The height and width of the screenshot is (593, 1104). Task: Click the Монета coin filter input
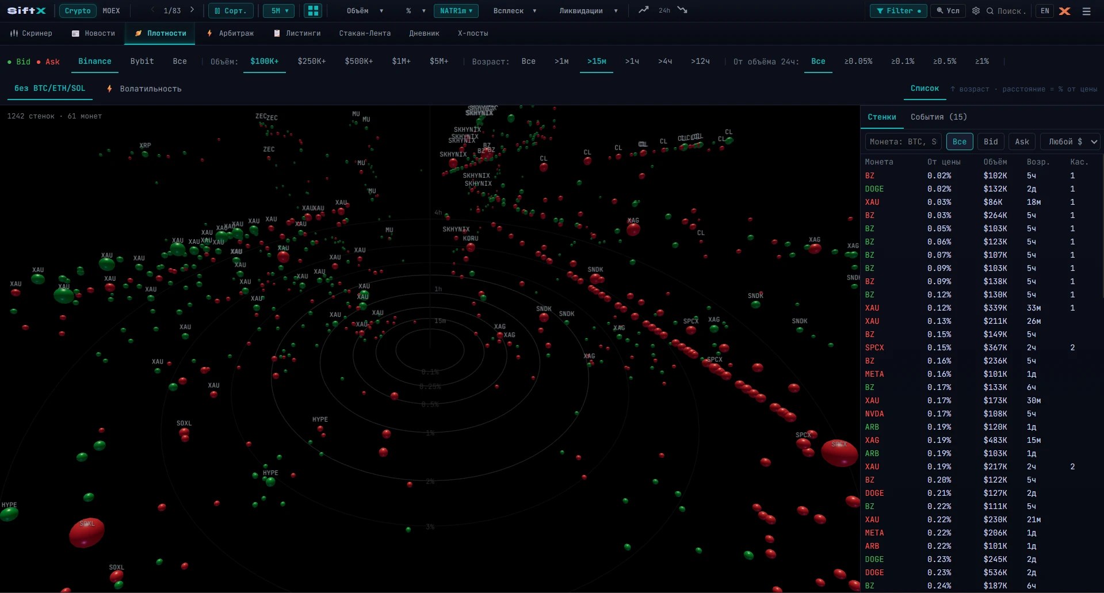point(903,141)
